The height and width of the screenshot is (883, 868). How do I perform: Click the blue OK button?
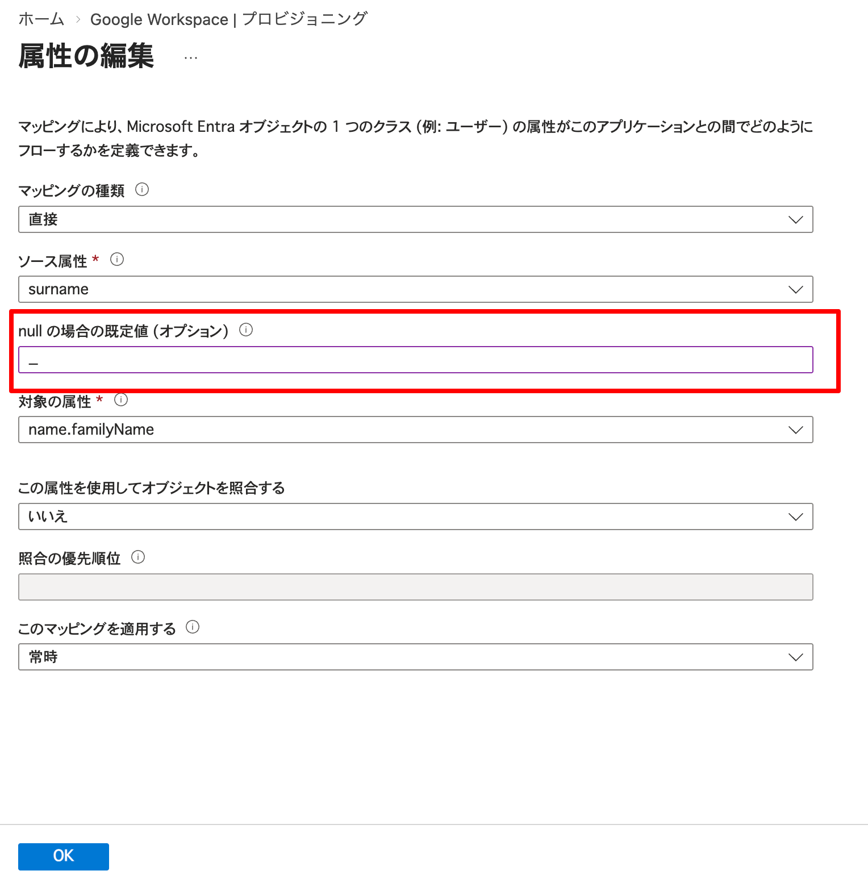pyautogui.click(x=63, y=856)
